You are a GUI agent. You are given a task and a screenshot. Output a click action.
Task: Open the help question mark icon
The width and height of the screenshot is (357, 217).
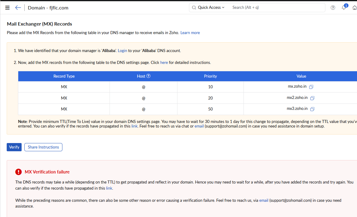pos(333,8)
